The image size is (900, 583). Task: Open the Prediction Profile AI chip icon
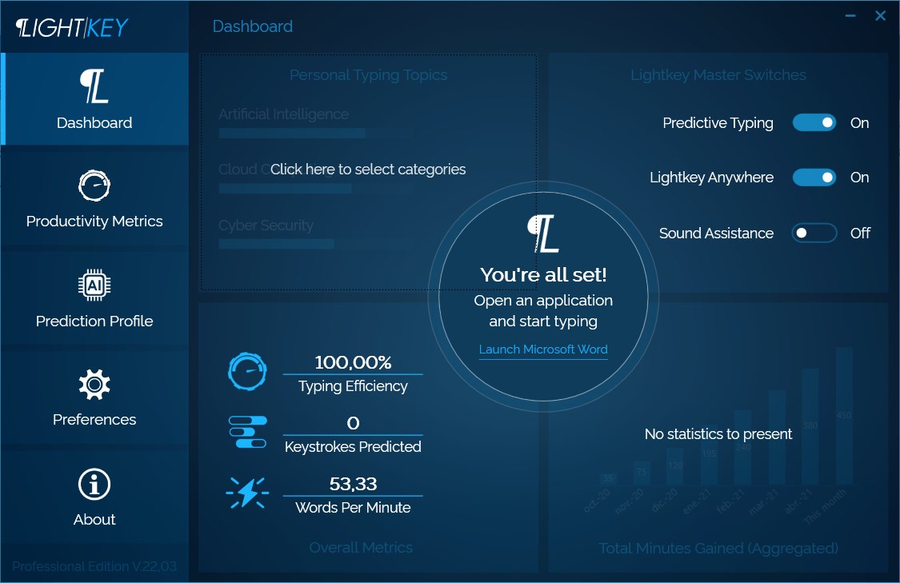[x=94, y=285]
